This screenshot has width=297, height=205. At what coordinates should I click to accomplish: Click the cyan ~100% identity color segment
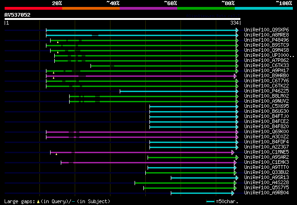(x=264, y=8)
